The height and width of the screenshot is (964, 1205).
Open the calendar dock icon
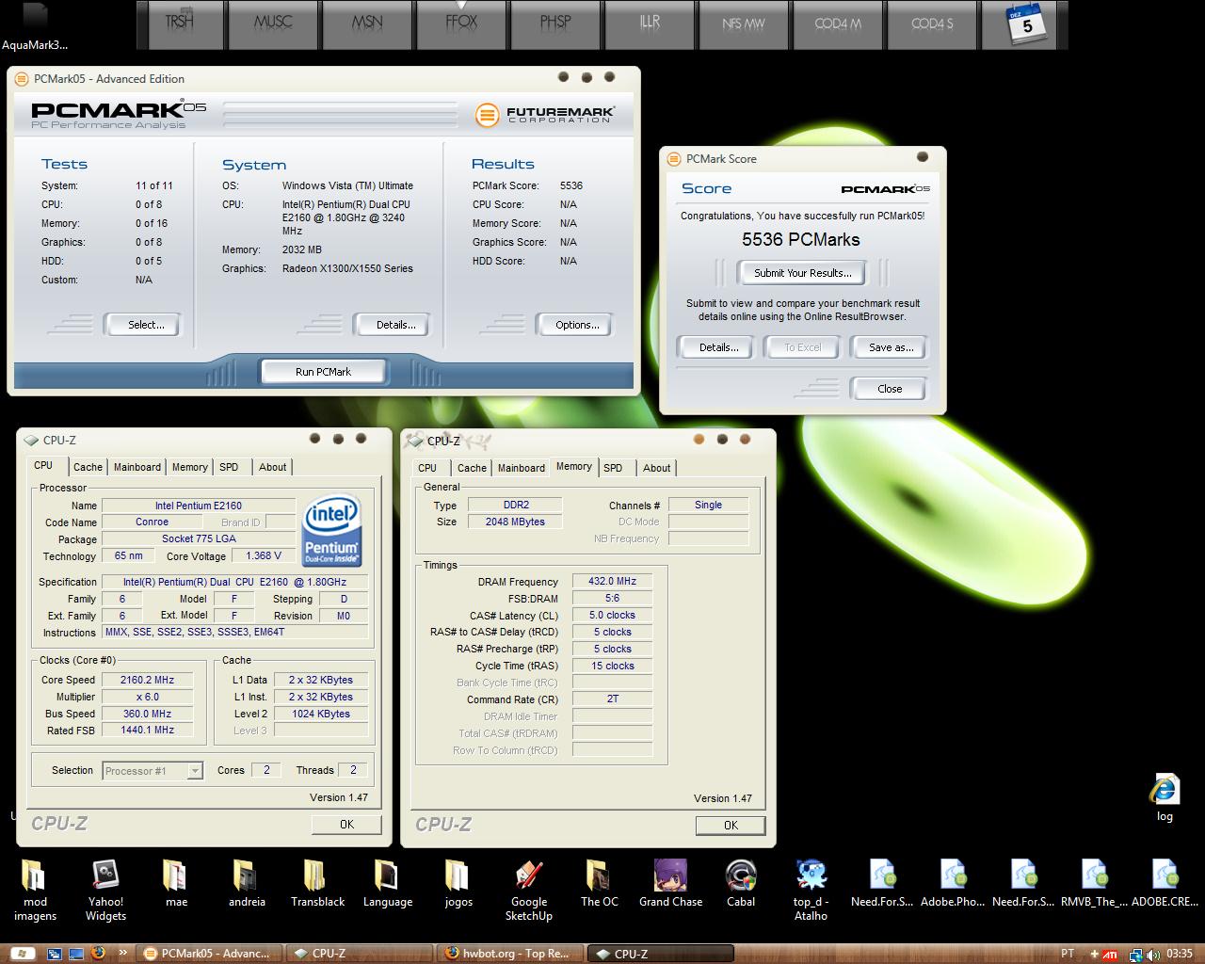1025,24
